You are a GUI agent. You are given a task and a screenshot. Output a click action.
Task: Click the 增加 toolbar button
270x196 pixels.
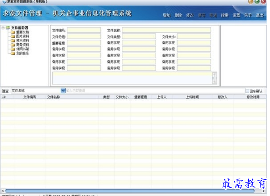tap(167, 16)
